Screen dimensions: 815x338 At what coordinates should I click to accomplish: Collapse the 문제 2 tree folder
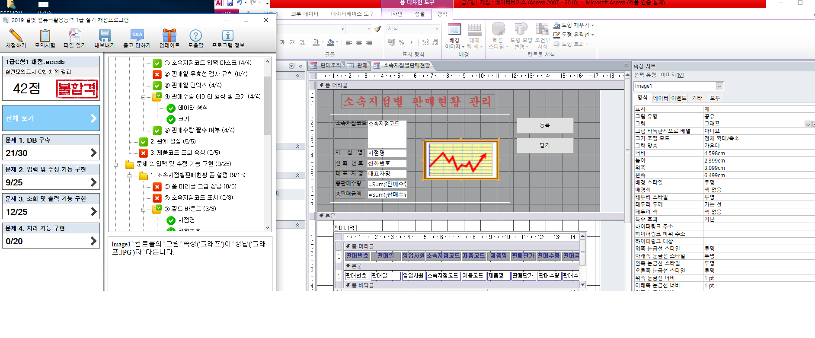(116, 164)
